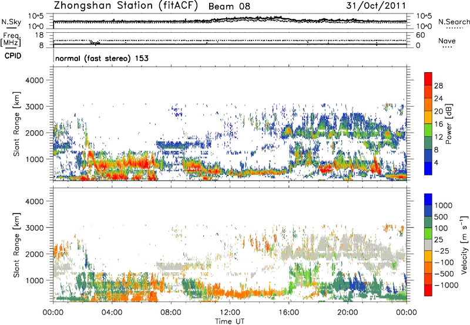Click frequency axis value '18'

[x=39, y=35]
